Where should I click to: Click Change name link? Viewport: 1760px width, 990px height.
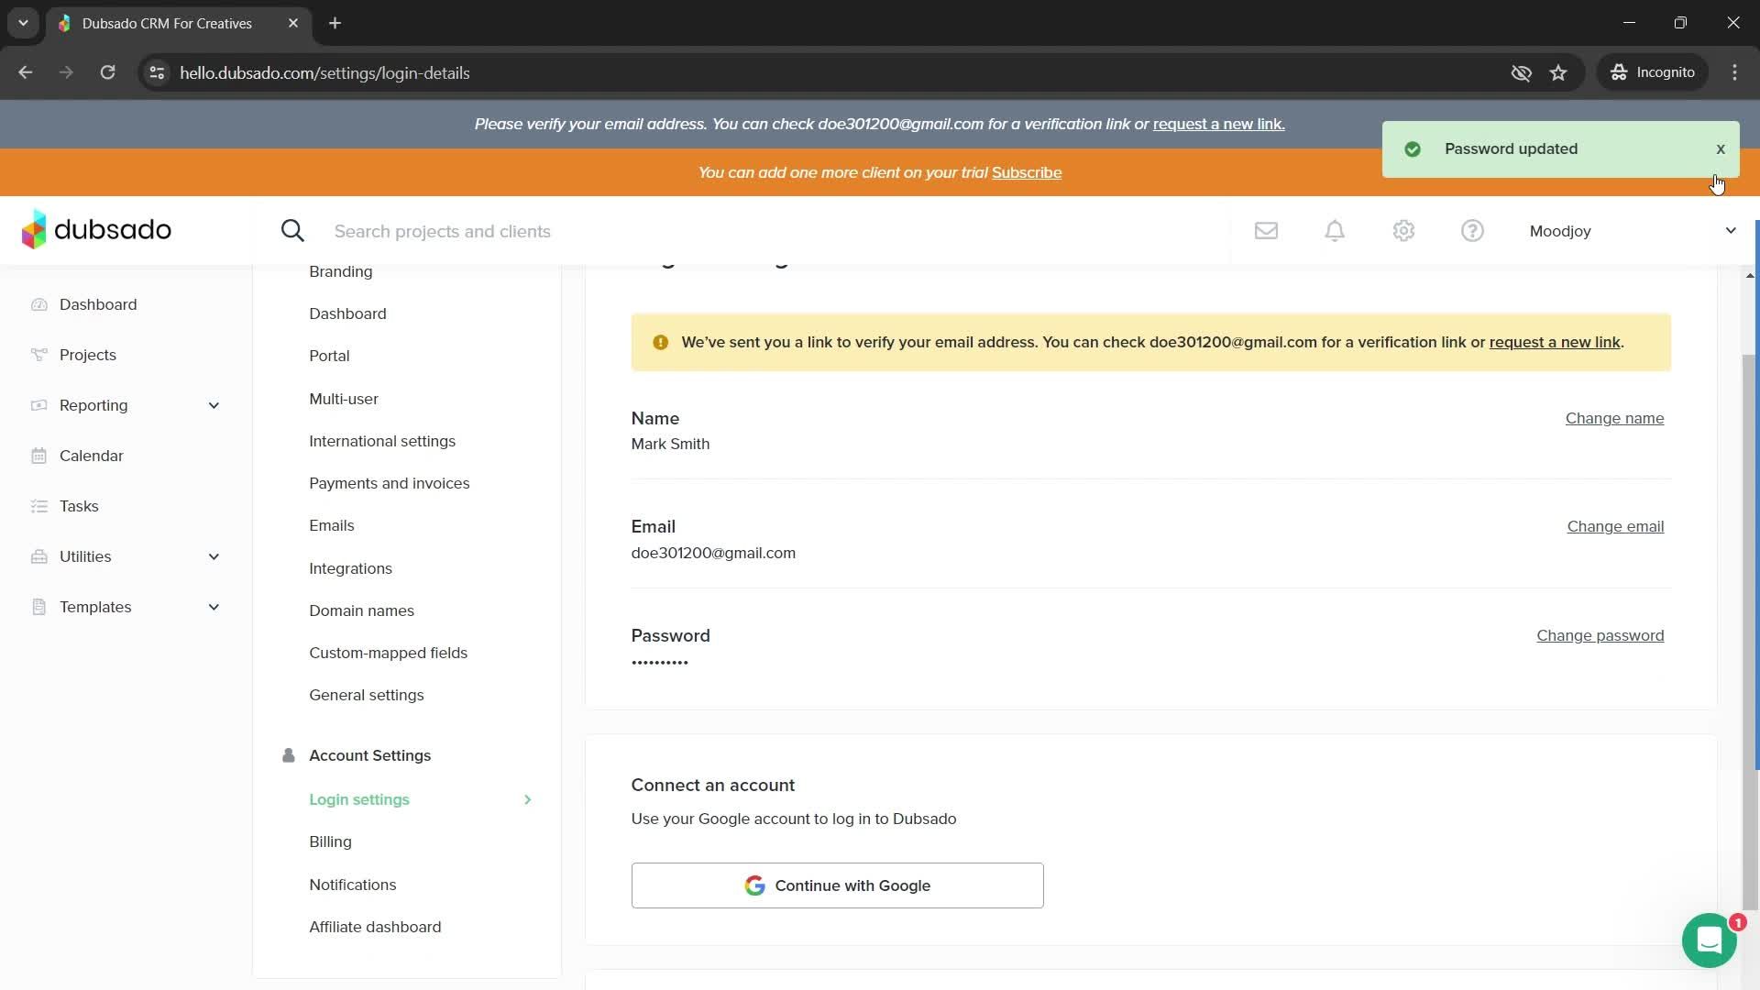click(1614, 418)
